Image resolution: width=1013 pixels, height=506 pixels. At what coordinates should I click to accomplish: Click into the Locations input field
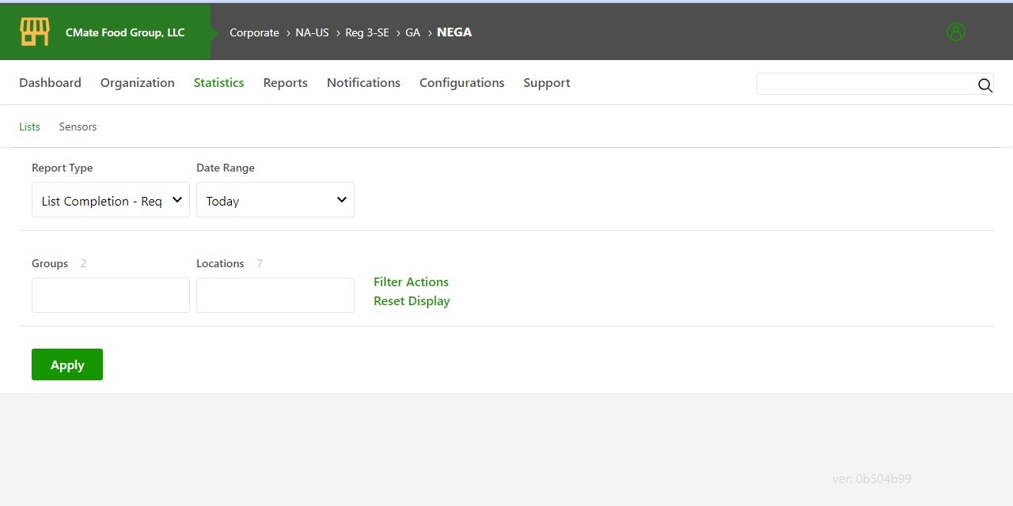(x=275, y=295)
